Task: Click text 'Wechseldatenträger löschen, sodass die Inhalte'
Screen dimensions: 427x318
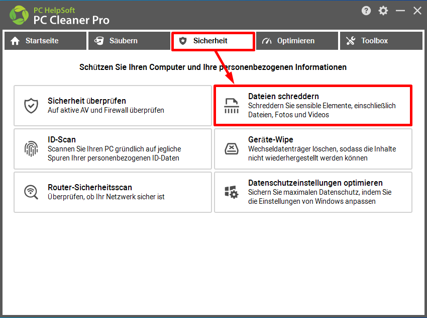Action: (x=322, y=149)
